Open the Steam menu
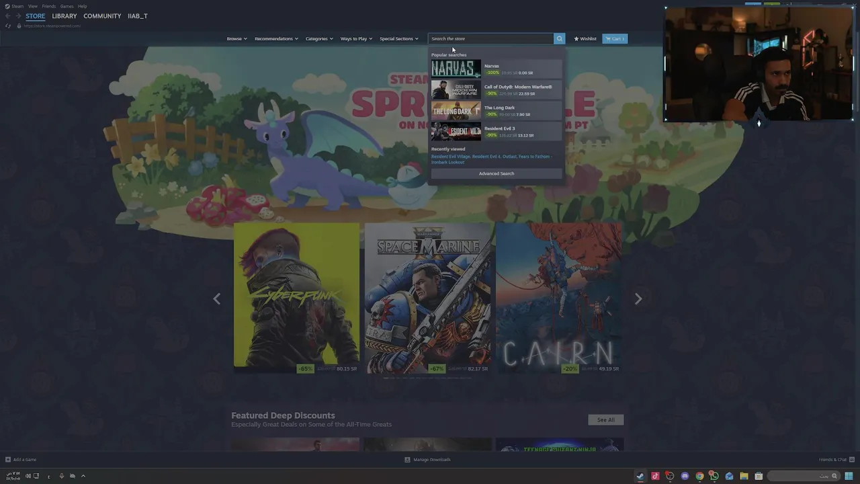 pyautogui.click(x=17, y=6)
